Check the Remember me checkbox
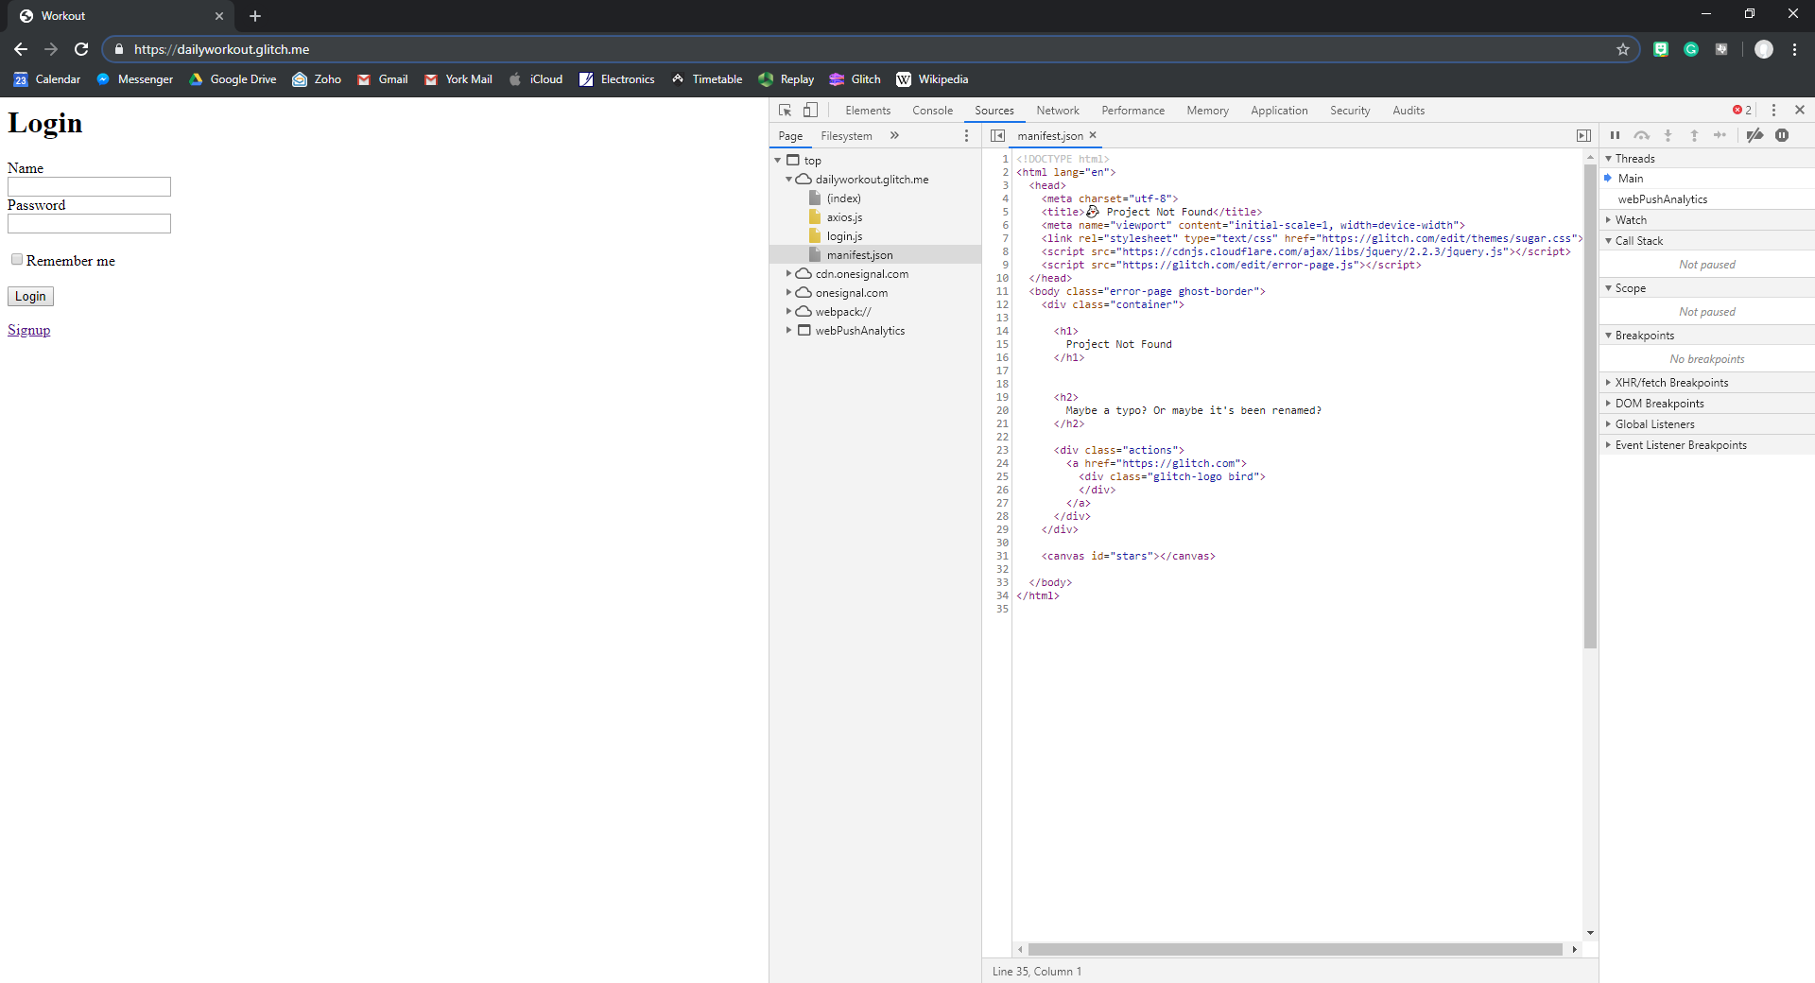The image size is (1815, 983). 17,260
